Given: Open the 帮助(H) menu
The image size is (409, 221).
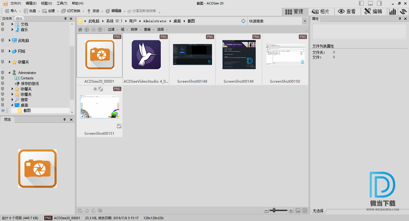Looking at the screenshot, I should [78, 3].
